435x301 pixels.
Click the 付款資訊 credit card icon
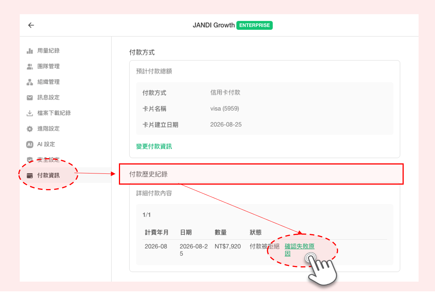click(x=30, y=176)
